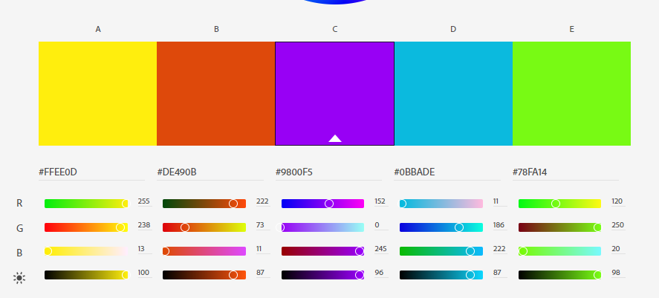The width and height of the screenshot is (659, 298).
Task: Click the #9800F5 hex input
Action: (328, 172)
